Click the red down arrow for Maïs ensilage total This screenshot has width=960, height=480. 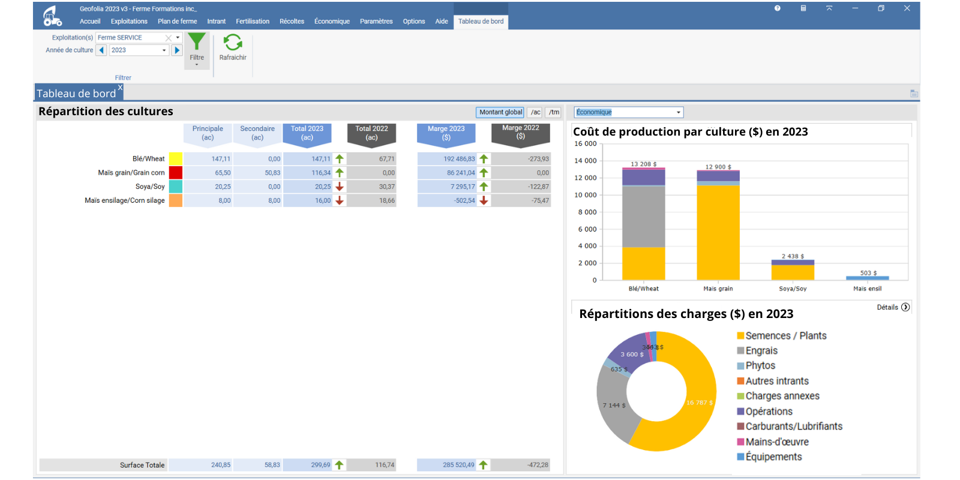coord(340,200)
